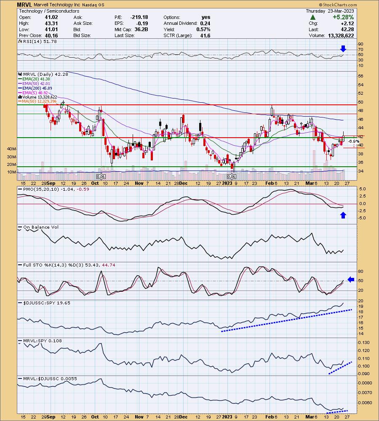Click the Annual Dividend value 0.24
379x421 pixels.
pyautogui.click(x=205, y=23)
